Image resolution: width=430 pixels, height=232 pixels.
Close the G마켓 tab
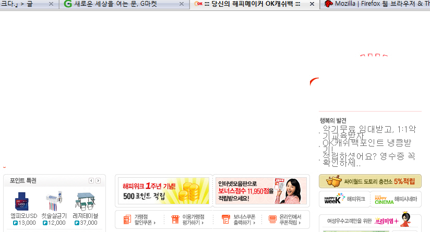pos(182,4)
